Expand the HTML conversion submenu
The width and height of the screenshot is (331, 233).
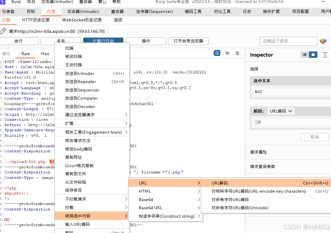(x=165, y=191)
